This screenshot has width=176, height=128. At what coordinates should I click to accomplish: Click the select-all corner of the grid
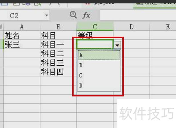click(2, 27)
